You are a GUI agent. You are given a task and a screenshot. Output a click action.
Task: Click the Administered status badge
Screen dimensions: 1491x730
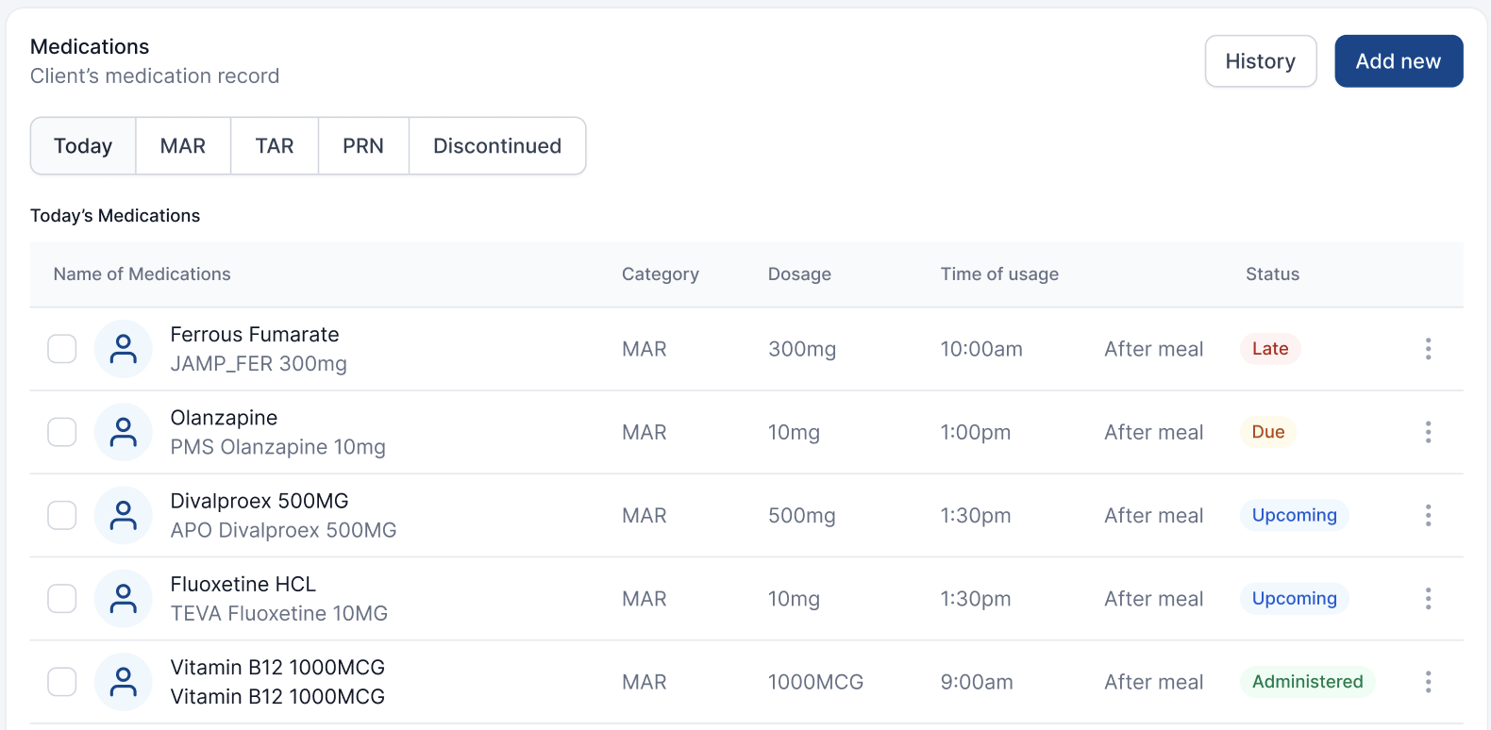pyautogui.click(x=1307, y=681)
